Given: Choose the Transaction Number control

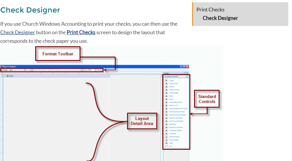Looking at the screenshot, I should tap(175, 131).
